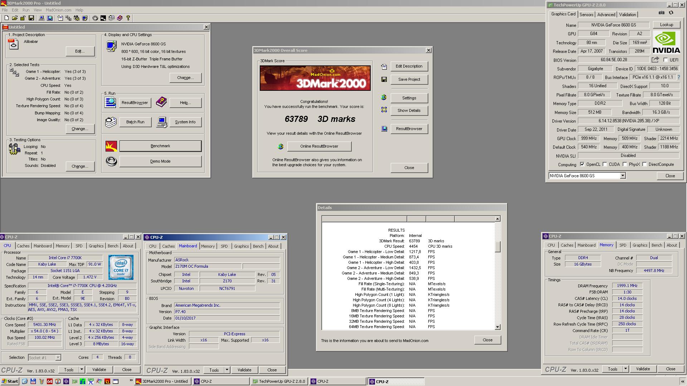Expand the taskbar quick launch chevron
This screenshot has height=386, width=687.
coord(131,381)
